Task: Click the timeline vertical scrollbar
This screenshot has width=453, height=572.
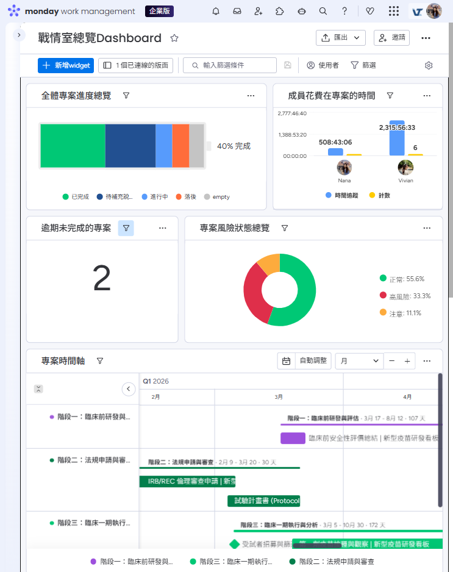Action: point(440,440)
